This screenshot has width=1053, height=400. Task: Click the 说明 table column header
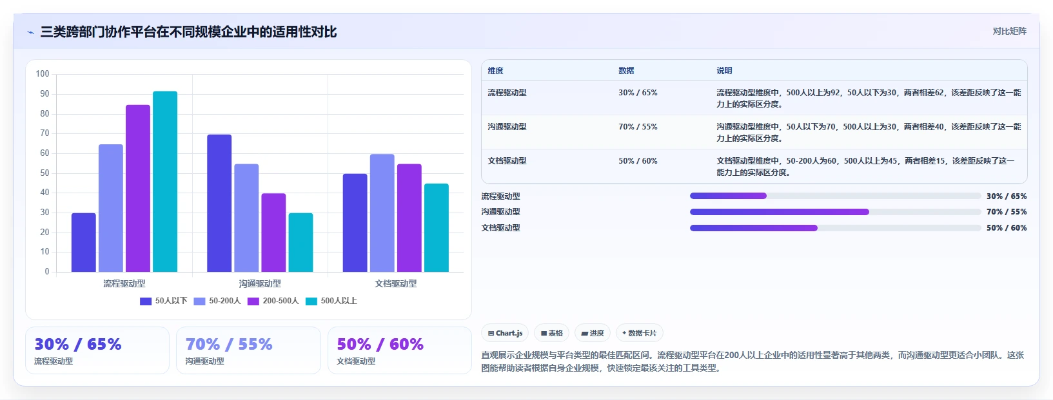pyautogui.click(x=724, y=71)
